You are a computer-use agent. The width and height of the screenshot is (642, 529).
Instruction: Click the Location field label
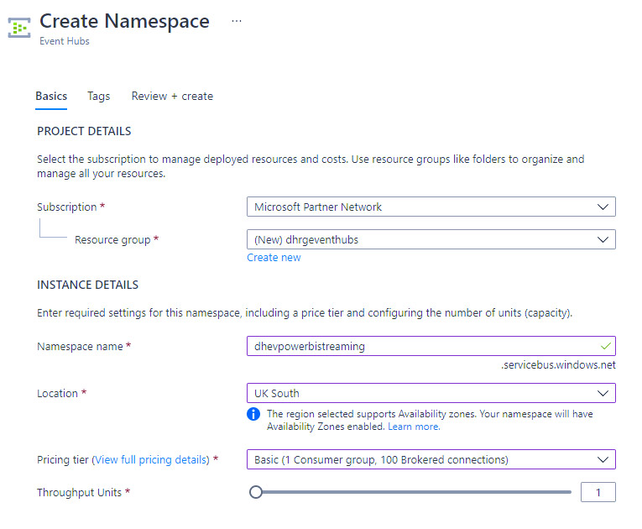(x=57, y=394)
